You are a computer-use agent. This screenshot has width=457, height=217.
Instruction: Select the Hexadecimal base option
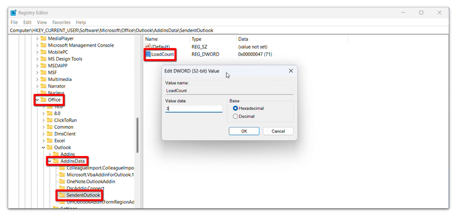coord(235,108)
